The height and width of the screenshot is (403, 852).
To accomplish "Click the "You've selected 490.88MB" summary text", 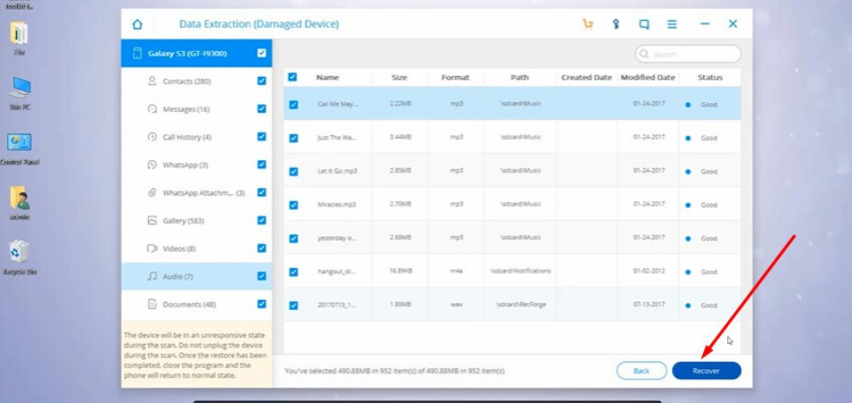I will coord(395,371).
